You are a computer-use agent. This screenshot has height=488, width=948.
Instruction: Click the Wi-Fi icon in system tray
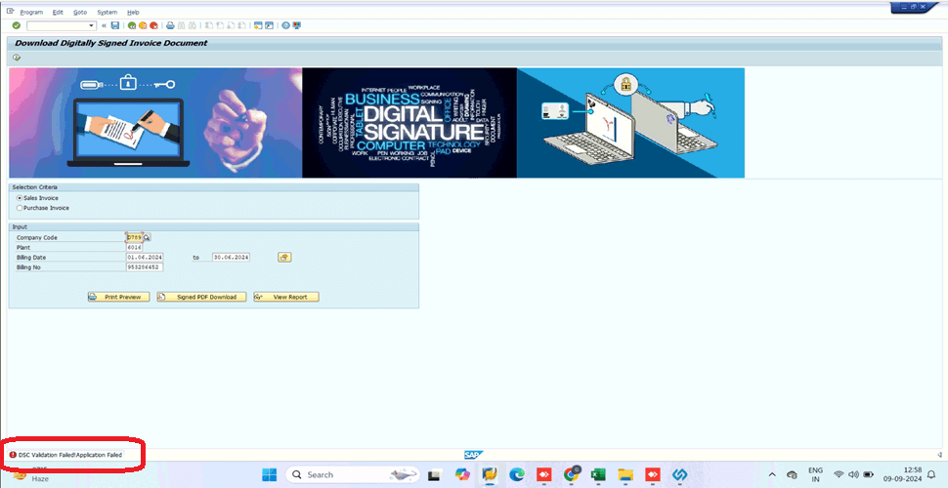tap(839, 474)
